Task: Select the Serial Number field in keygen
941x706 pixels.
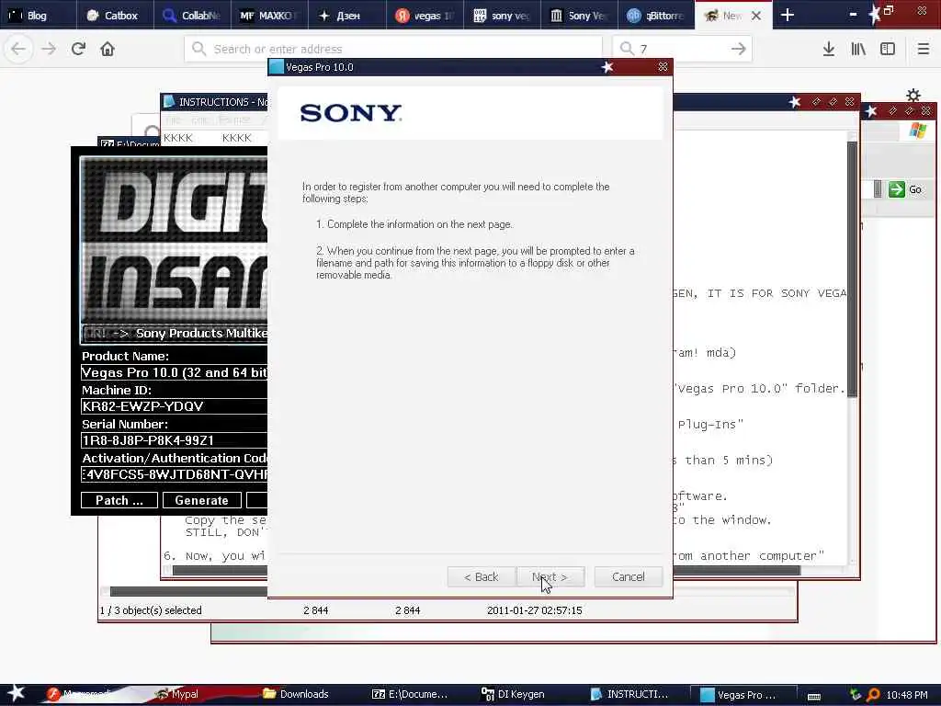Action: pos(174,440)
